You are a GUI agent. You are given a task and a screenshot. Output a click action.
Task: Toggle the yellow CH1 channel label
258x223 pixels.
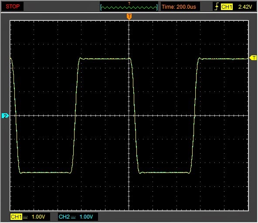tap(16, 217)
